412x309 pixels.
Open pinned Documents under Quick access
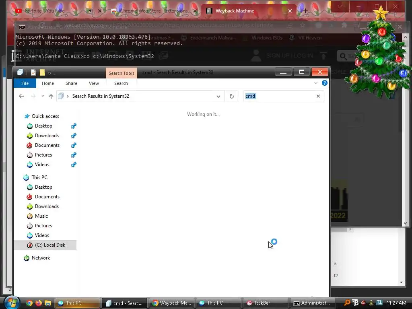(47, 145)
